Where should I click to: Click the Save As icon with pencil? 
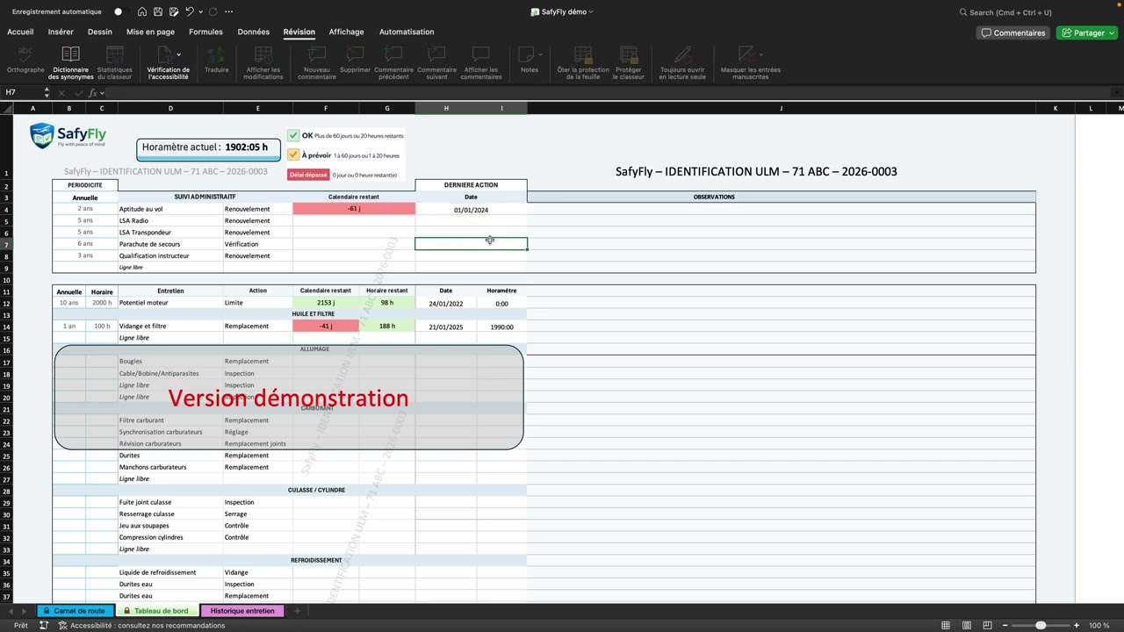pos(173,12)
